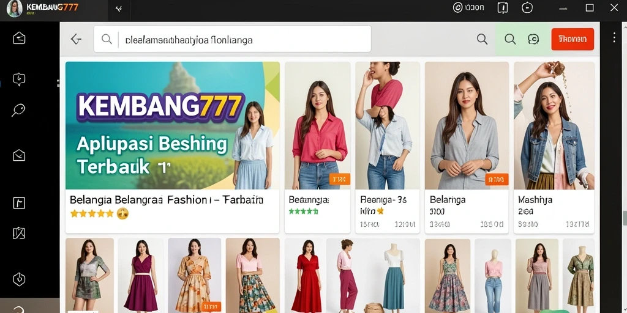
Task: Open the three-dot overflow menu
Action: [614, 37]
